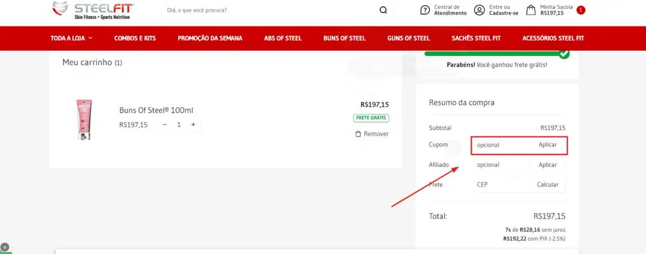Focus the Cupom optional input field
This screenshot has width=646, height=254.
click(x=501, y=145)
